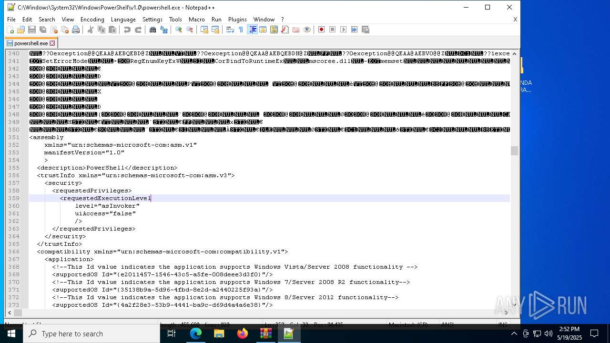Open the Macro menu
Image resolution: width=610 pixels, height=343 pixels.
[x=196, y=20]
